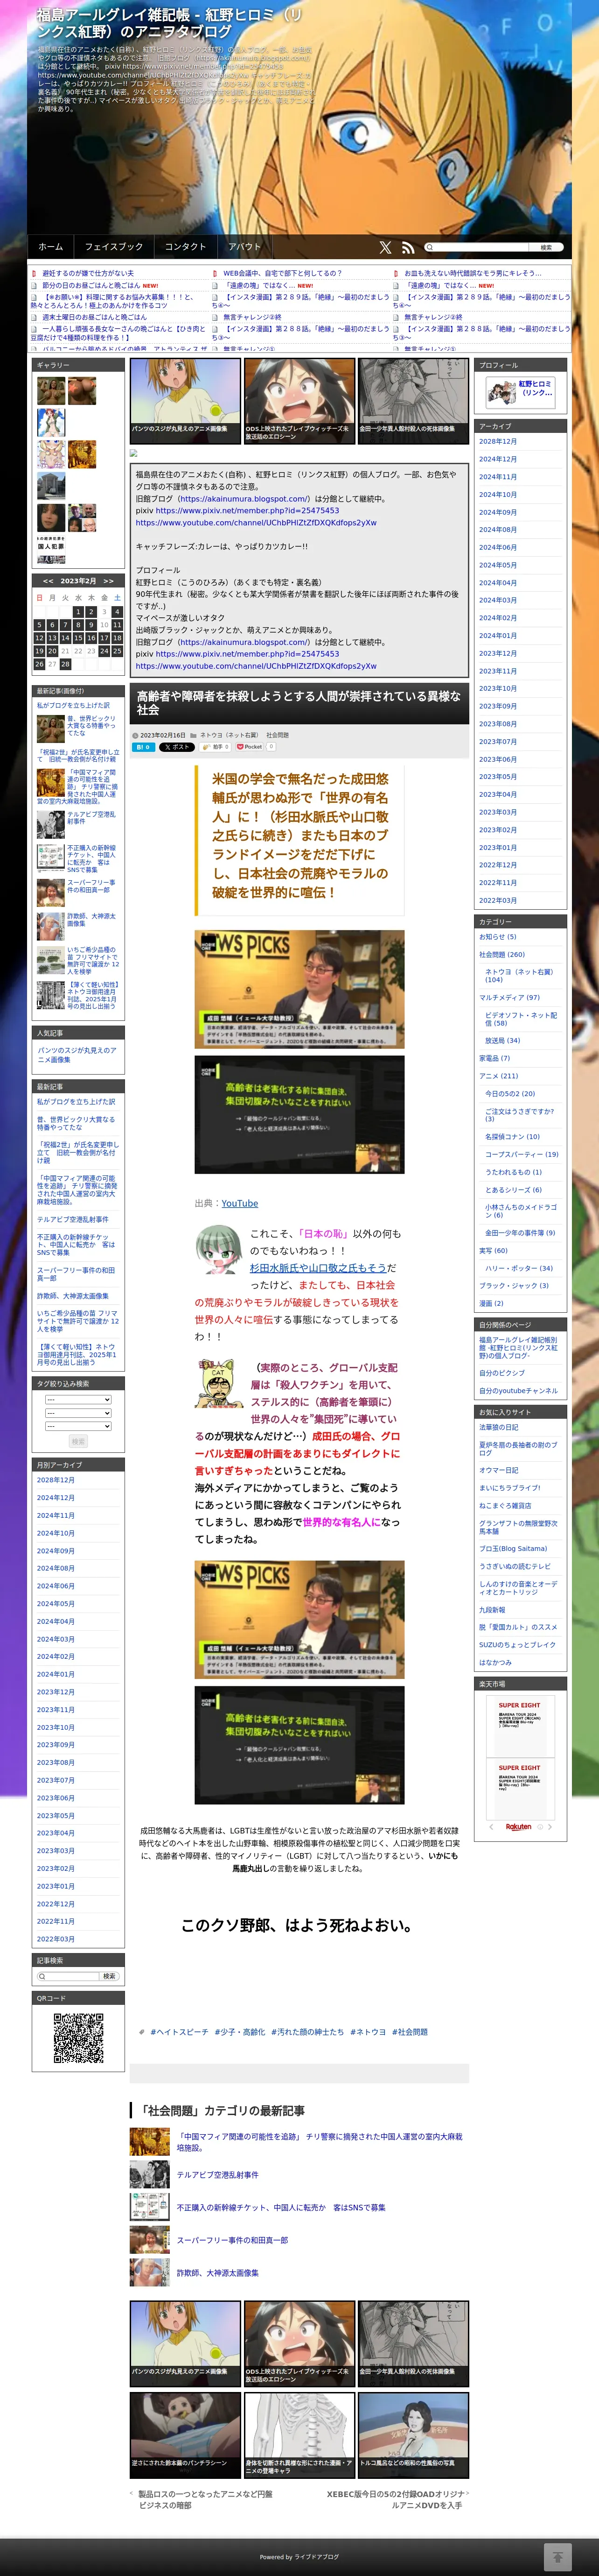Go to previous month with << arrow
Screen dimensions: 599x2576
[48, 580]
